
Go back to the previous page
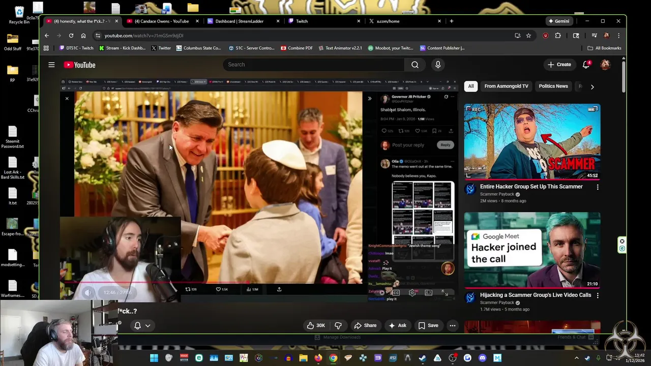(x=47, y=36)
